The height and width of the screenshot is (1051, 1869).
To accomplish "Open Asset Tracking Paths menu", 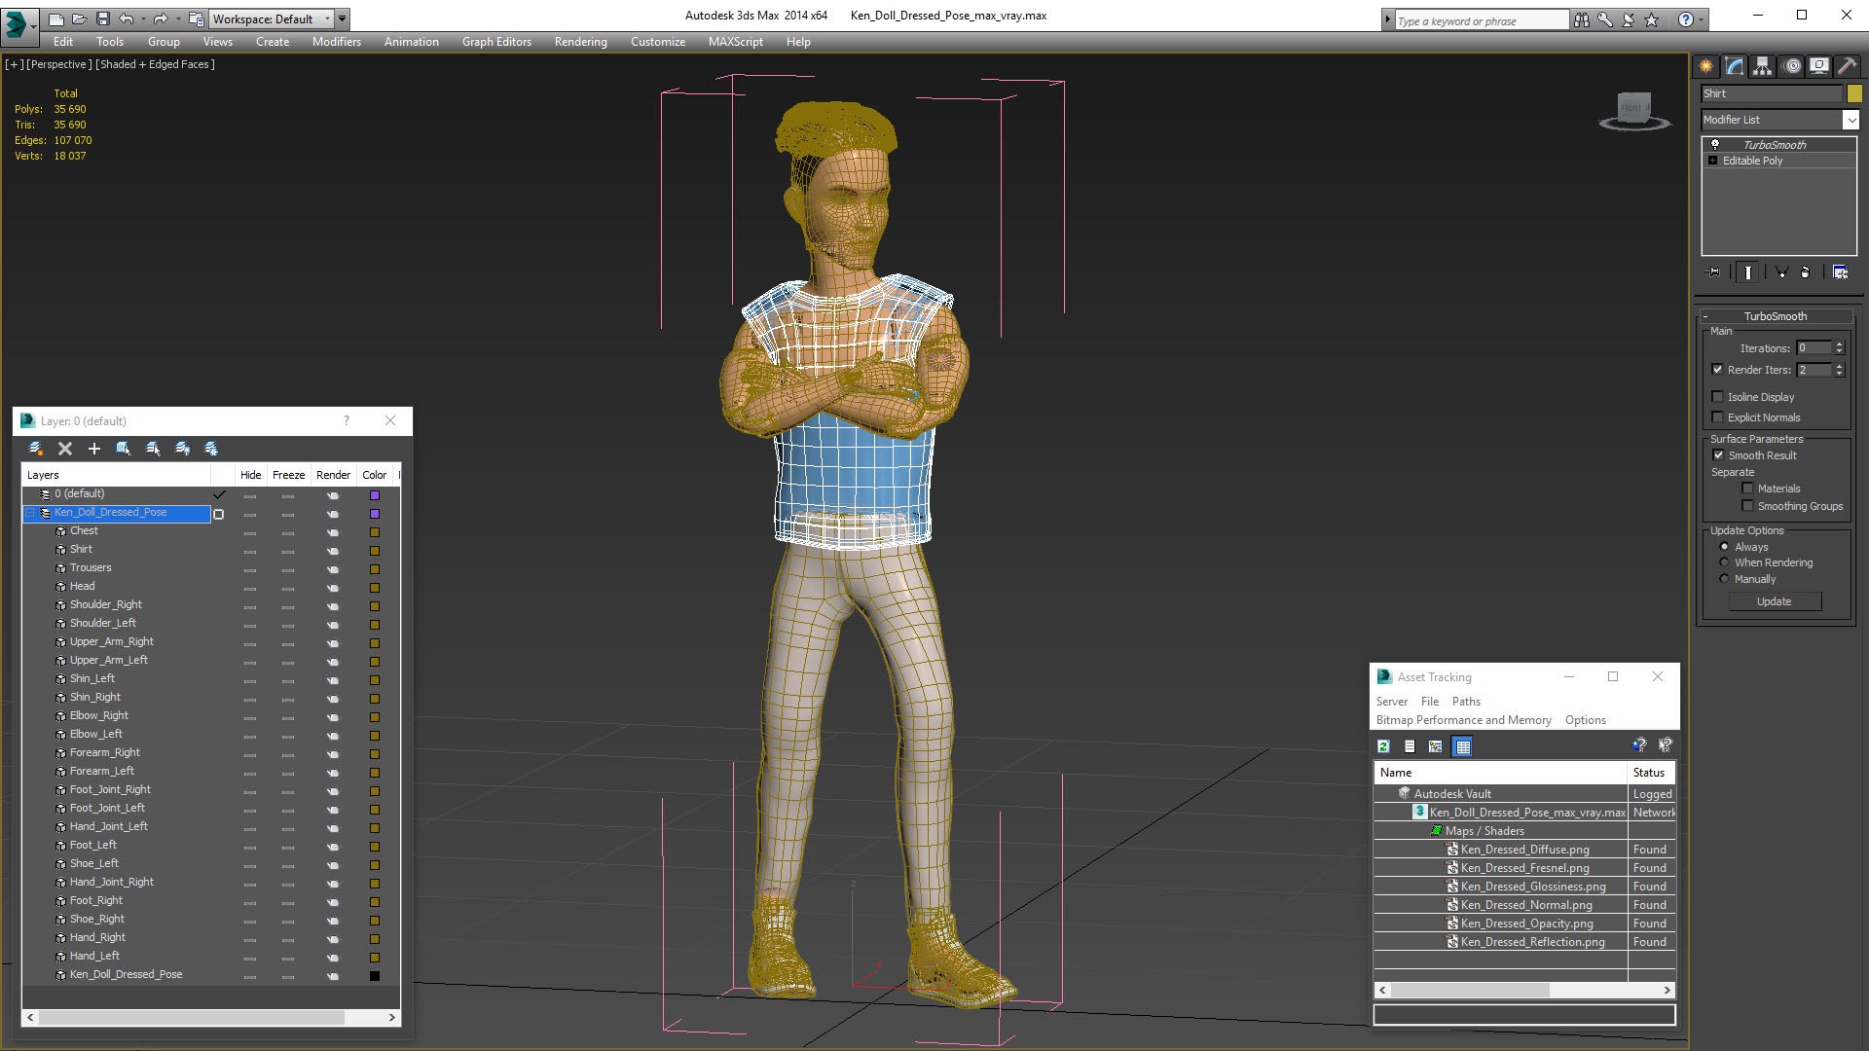I will [x=1466, y=702].
